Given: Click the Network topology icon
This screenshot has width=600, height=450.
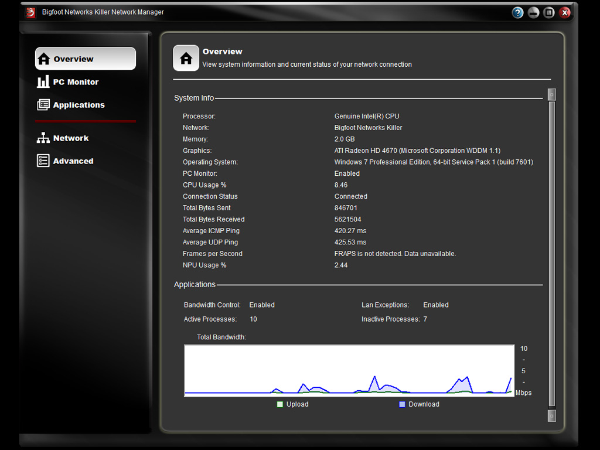Looking at the screenshot, I should (43, 138).
